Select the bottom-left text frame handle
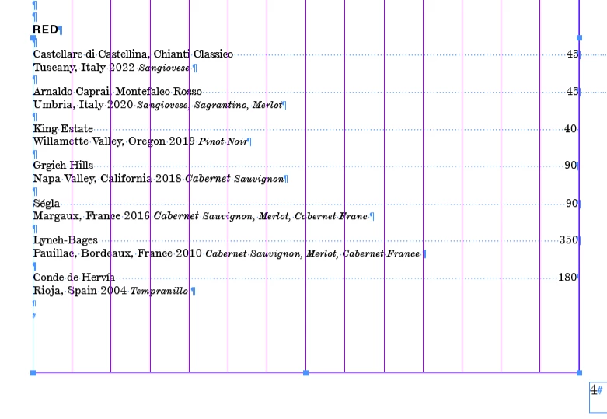The height and width of the screenshot is (419, 607). point(33,373)
